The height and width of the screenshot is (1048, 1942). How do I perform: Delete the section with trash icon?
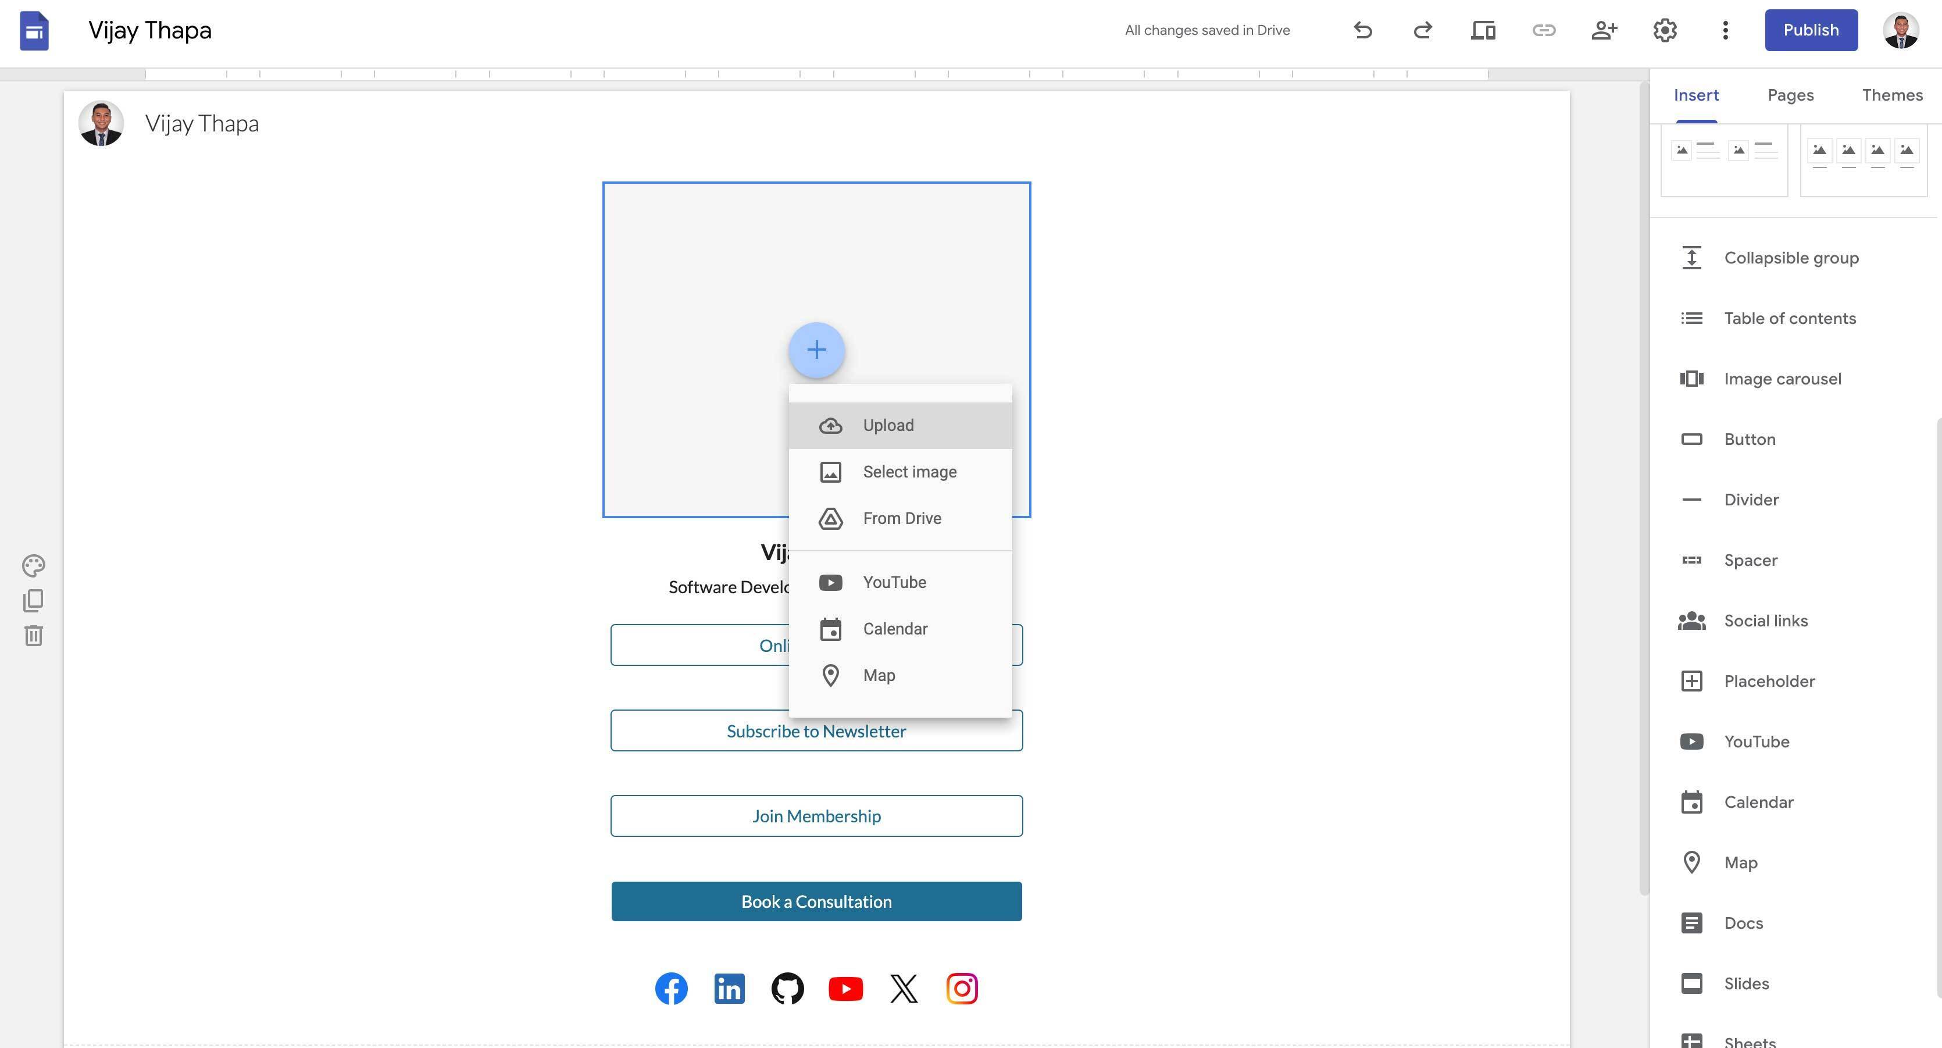(x=33, y=636)
